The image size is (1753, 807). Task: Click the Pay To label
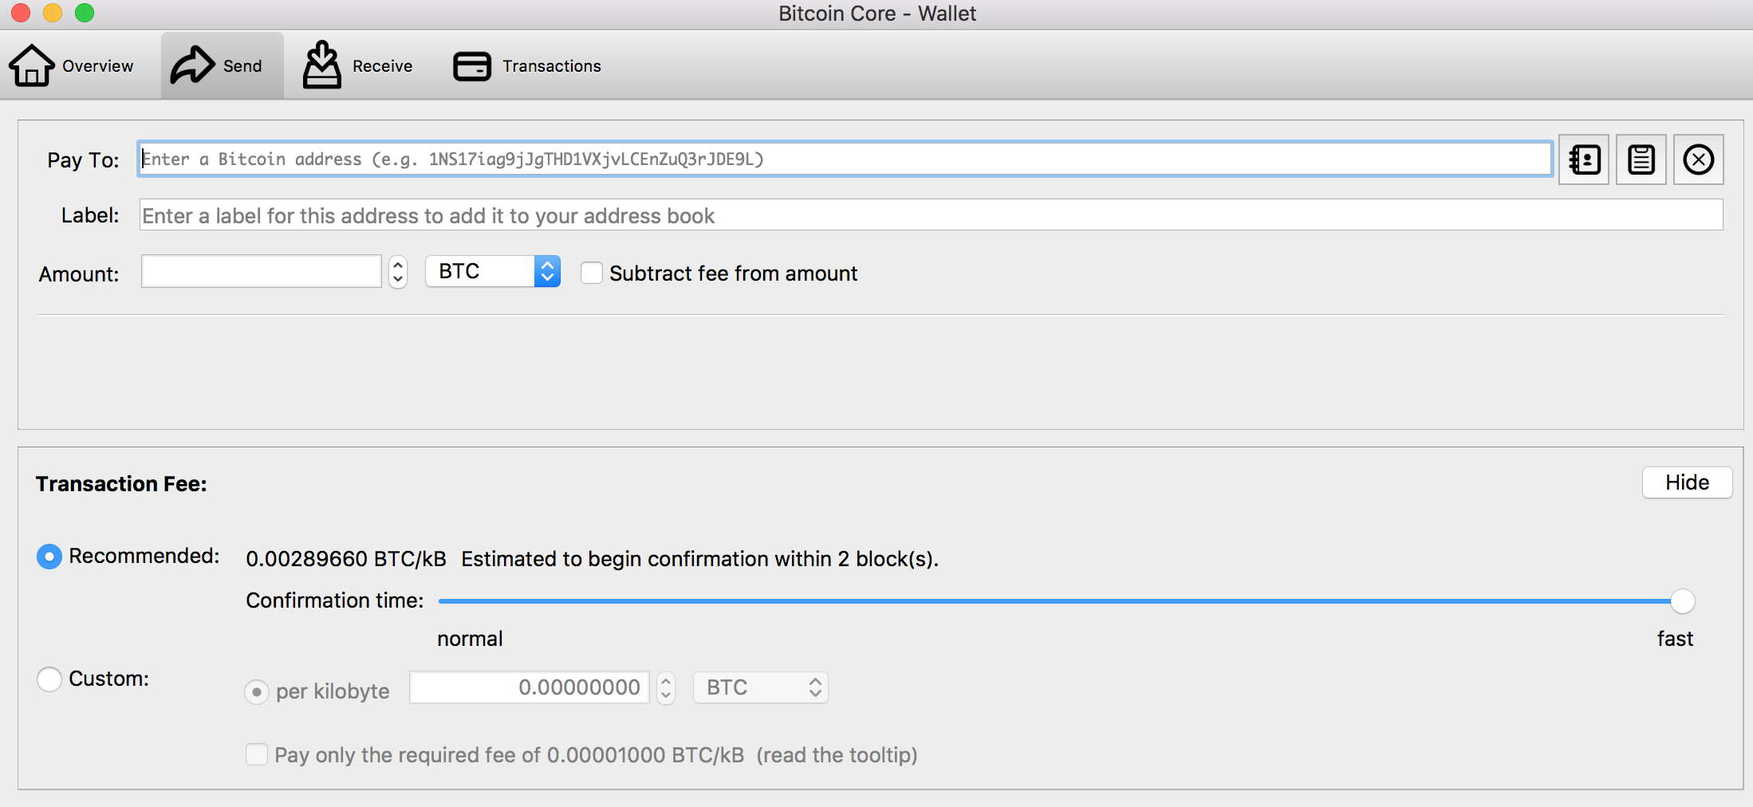[83, 160]
